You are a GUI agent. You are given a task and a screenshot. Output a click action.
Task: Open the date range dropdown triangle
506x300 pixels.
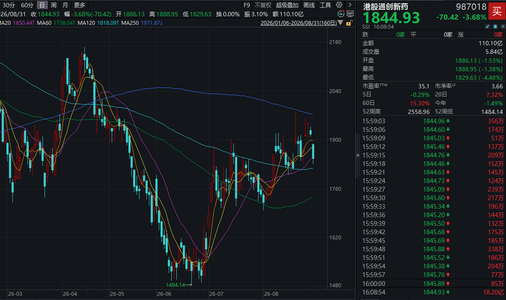coord(340,23)
